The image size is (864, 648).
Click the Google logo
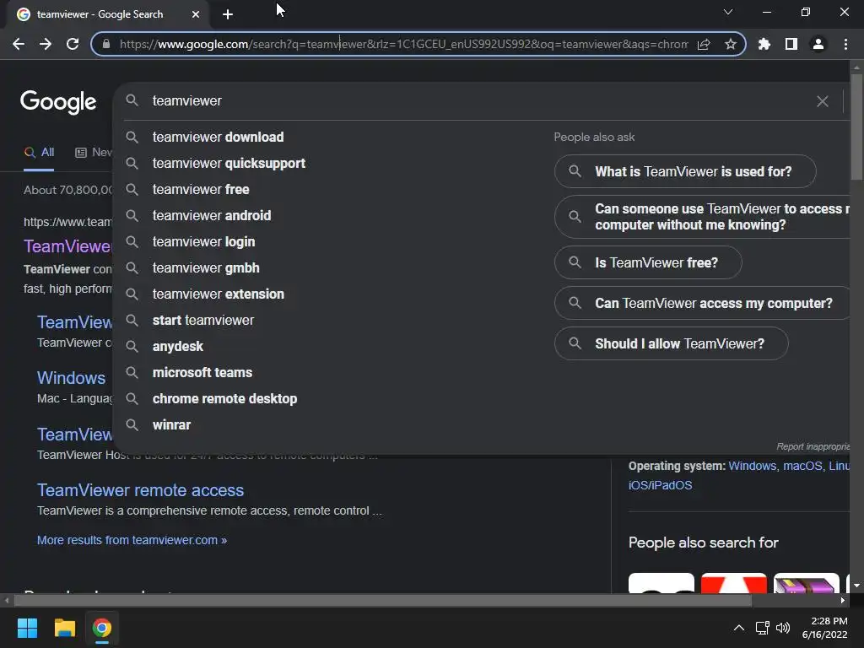pyautogui.click(x=58, y=102)
